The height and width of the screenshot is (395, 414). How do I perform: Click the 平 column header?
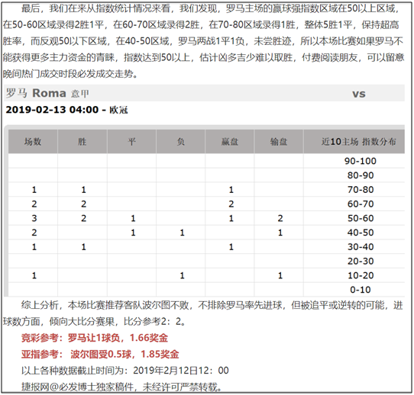click(131, 142)
